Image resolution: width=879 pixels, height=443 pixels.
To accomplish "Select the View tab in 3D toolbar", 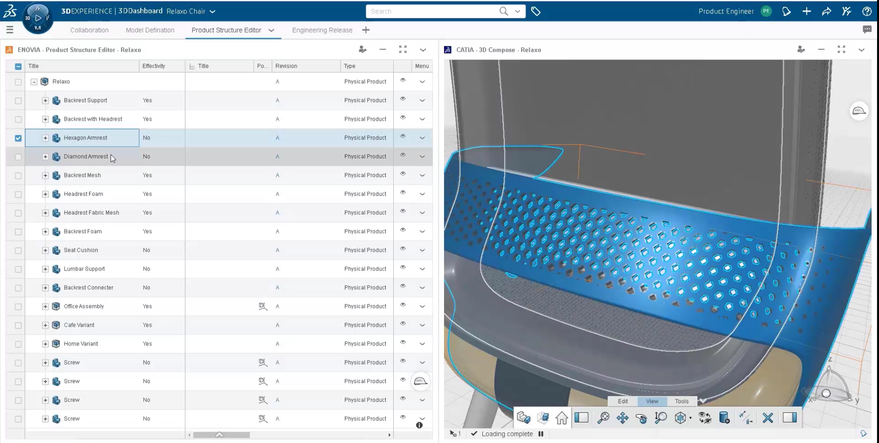I will (x=652, y=401).
